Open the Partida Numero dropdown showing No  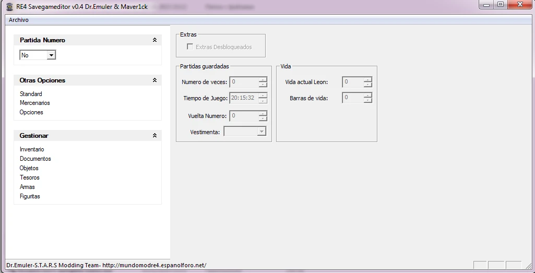click(51, 55)
